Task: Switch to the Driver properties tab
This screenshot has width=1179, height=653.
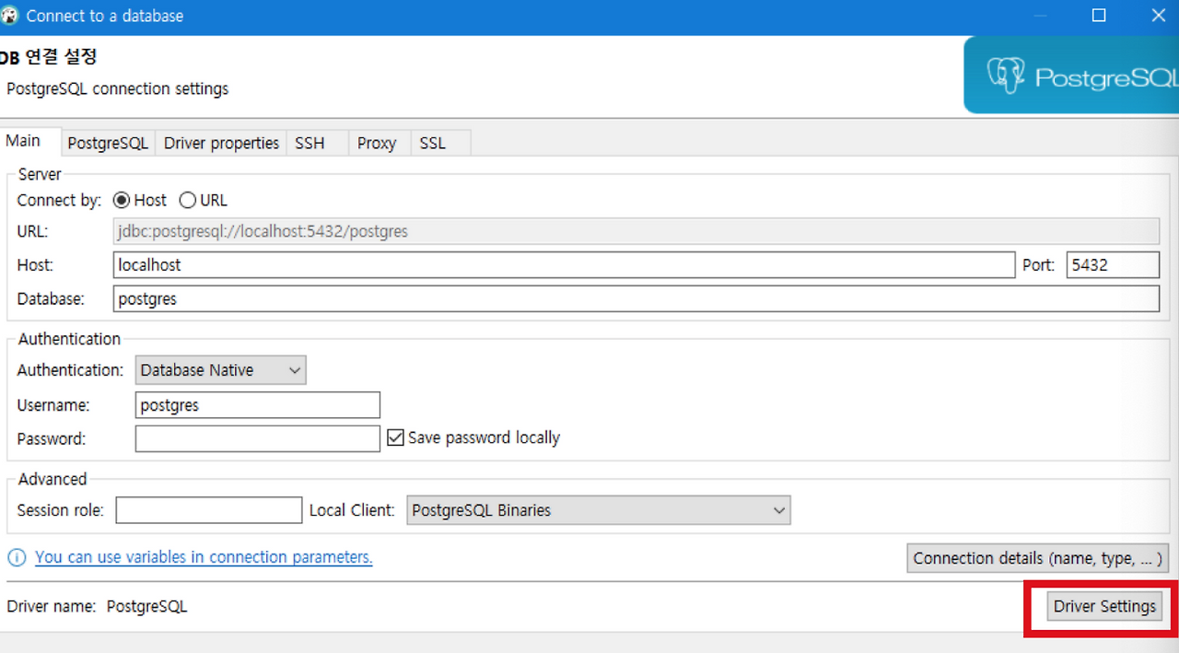Action: pyautogui.click(x=221, y=143)
